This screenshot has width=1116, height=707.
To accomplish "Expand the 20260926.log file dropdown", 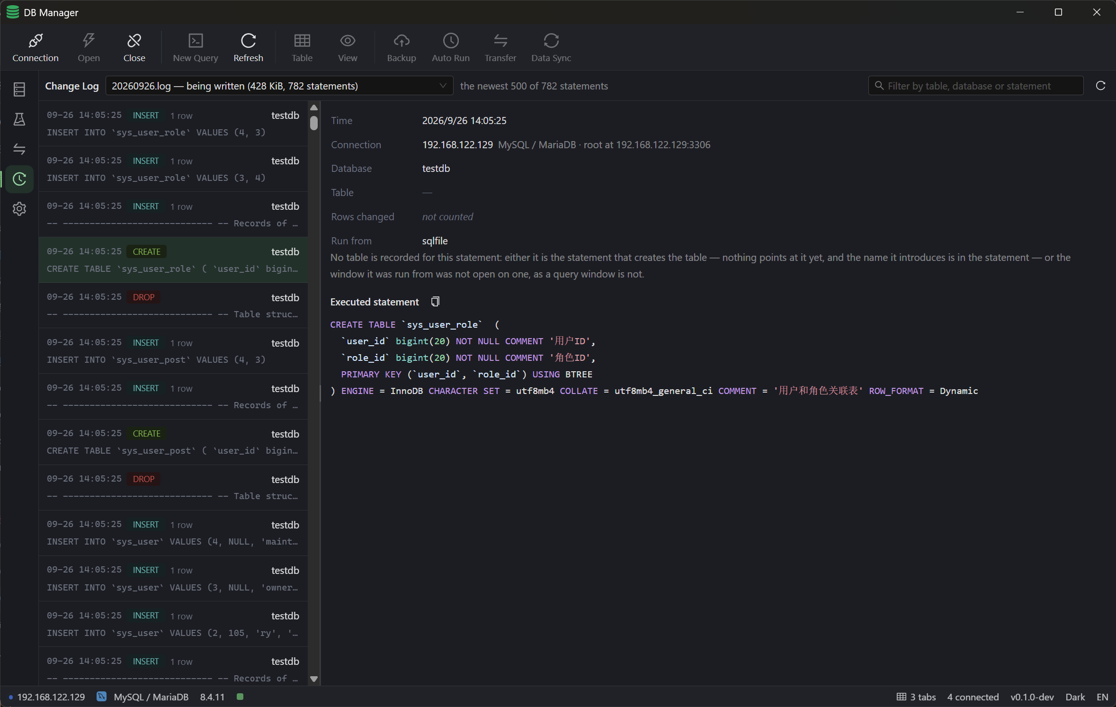I will pos(279,86).
